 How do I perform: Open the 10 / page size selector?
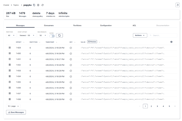point(13,106)
